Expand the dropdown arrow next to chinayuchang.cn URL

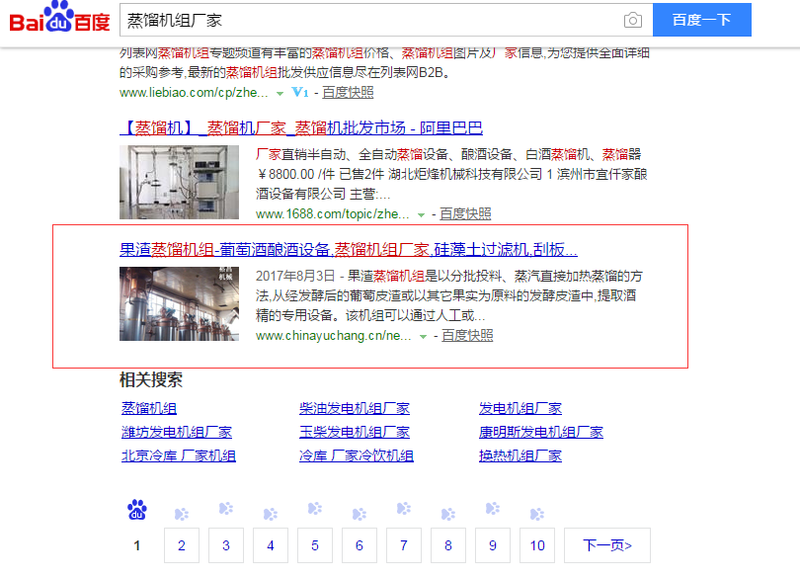(x=421, y=335)
